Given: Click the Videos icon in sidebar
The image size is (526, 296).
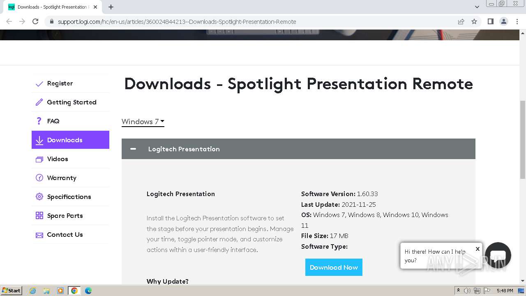Looking at the screenshot, I should pos(39,159).
